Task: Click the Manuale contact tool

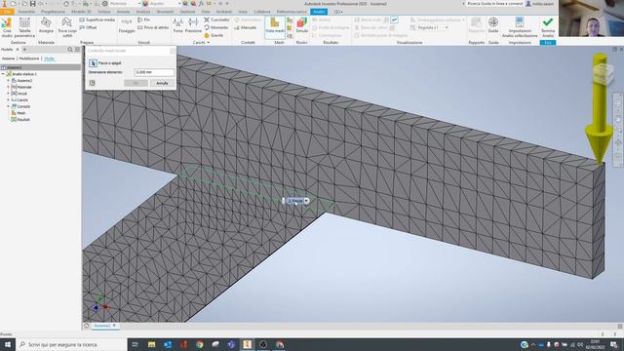Action: pyautogui.click(x=245, y=27)
